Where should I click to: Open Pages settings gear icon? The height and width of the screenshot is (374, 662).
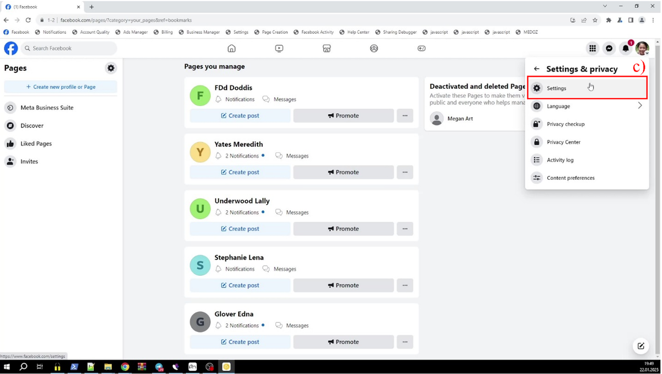click(111, 68)
